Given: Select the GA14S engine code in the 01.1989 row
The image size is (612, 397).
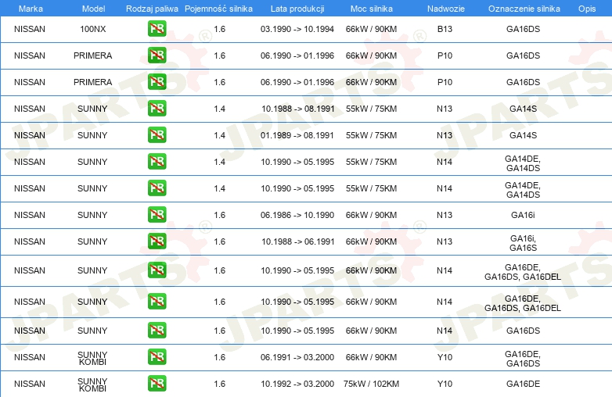Looking at the screenshot, I should tap(523, 135).
